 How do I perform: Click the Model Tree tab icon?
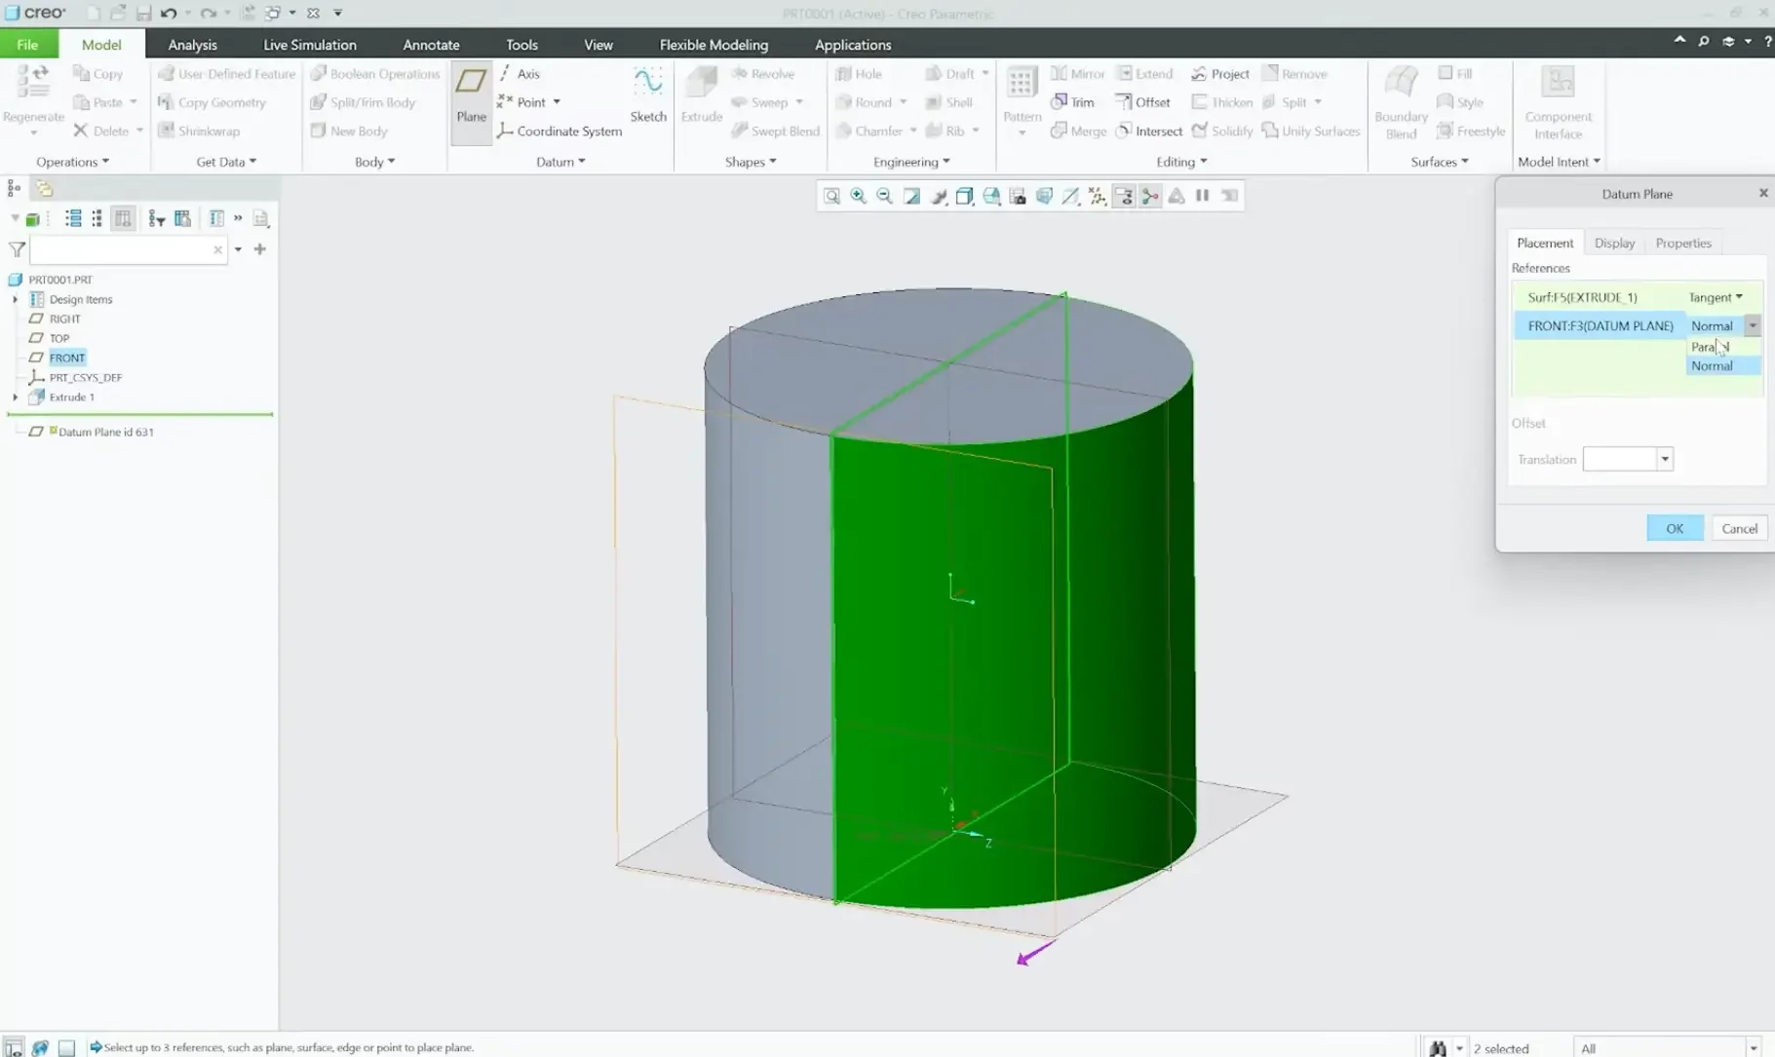pyautogui.click(x=14, y=188)
